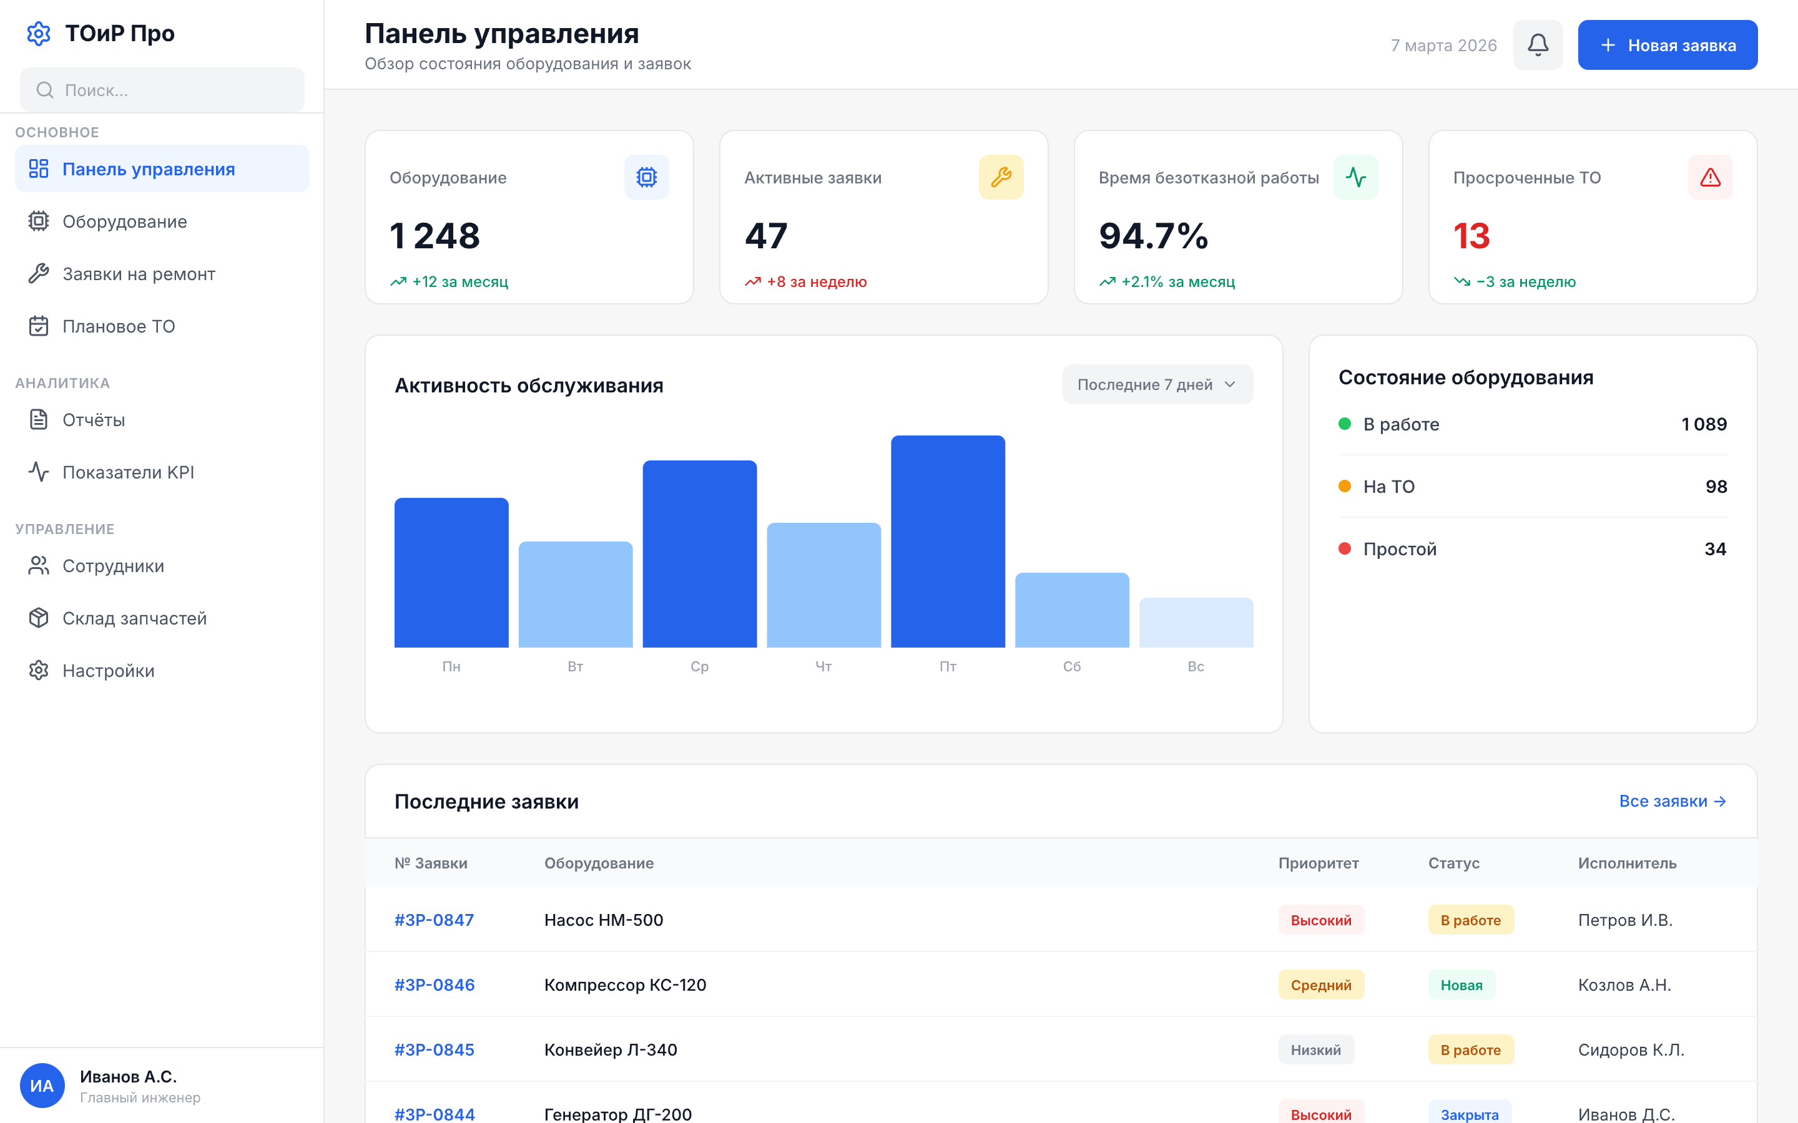Open the Отчёты page
This screenshot has width=1798, height=1123.
162,420
